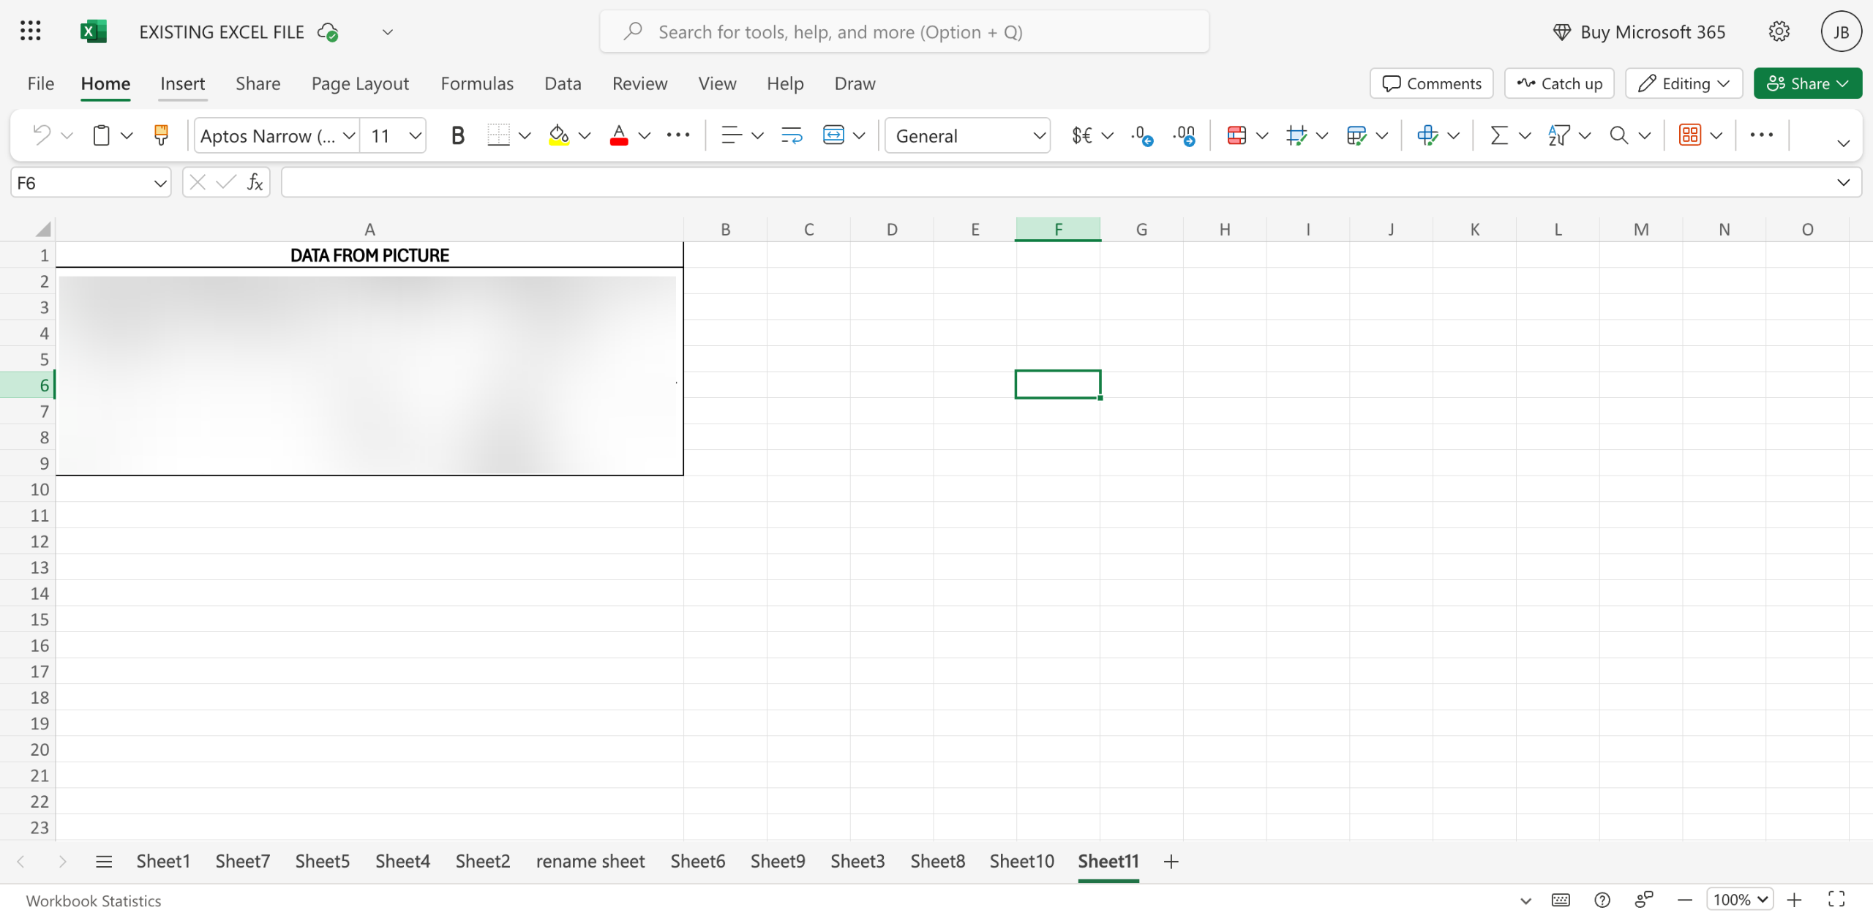
Task: Click the add new sheet plus icon
Action: (1171, 862)
